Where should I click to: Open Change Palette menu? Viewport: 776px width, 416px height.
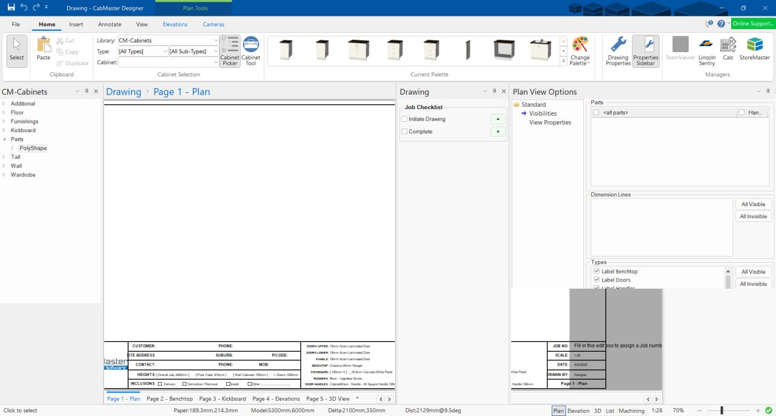580,51
